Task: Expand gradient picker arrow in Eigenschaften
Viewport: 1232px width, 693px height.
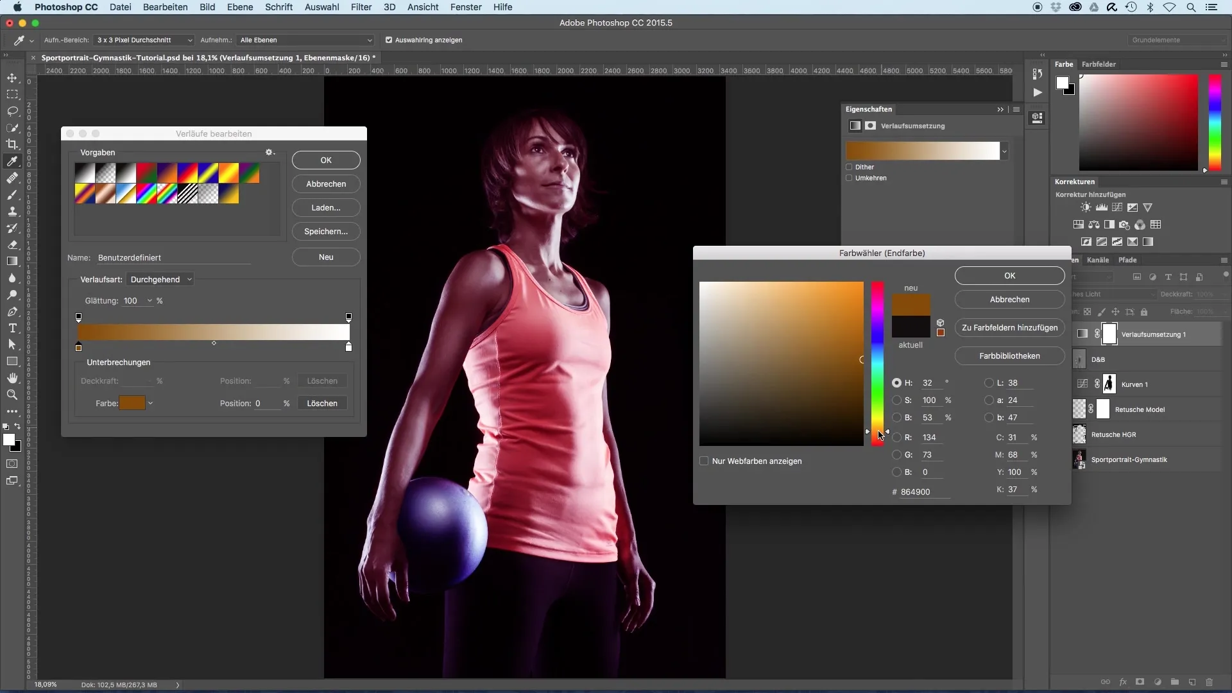Action: (1004, 151)
